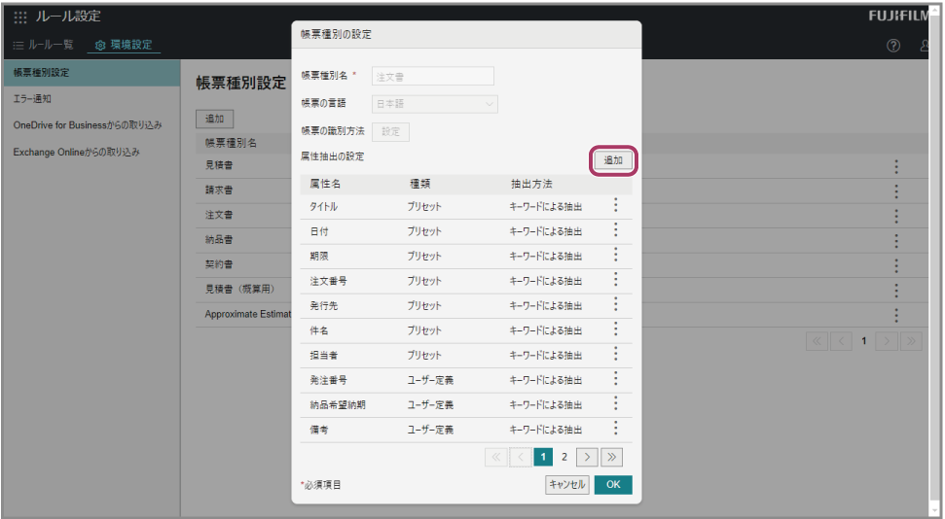Open the more options menu for 期限 row
945x519 pixels.
coord(615,255)
